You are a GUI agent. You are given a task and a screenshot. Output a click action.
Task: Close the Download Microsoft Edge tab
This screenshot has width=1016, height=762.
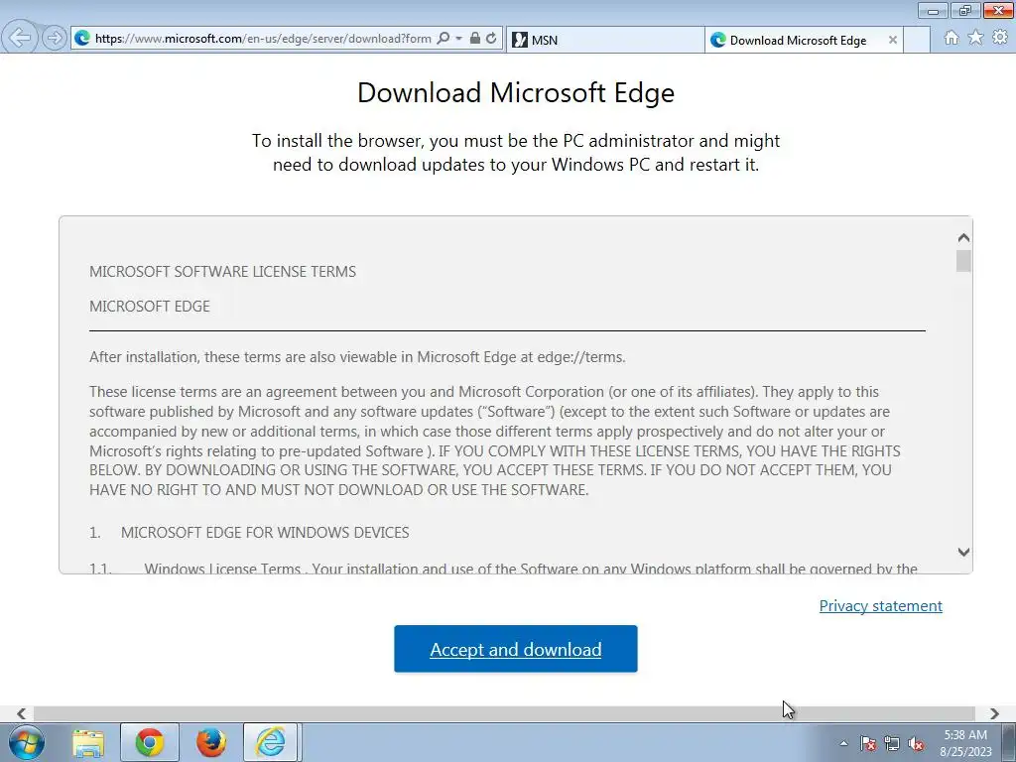(892, 40)
